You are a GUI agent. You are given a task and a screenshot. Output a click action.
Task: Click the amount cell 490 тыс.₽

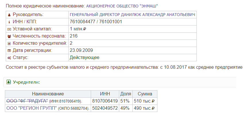(x=144, y=108)
